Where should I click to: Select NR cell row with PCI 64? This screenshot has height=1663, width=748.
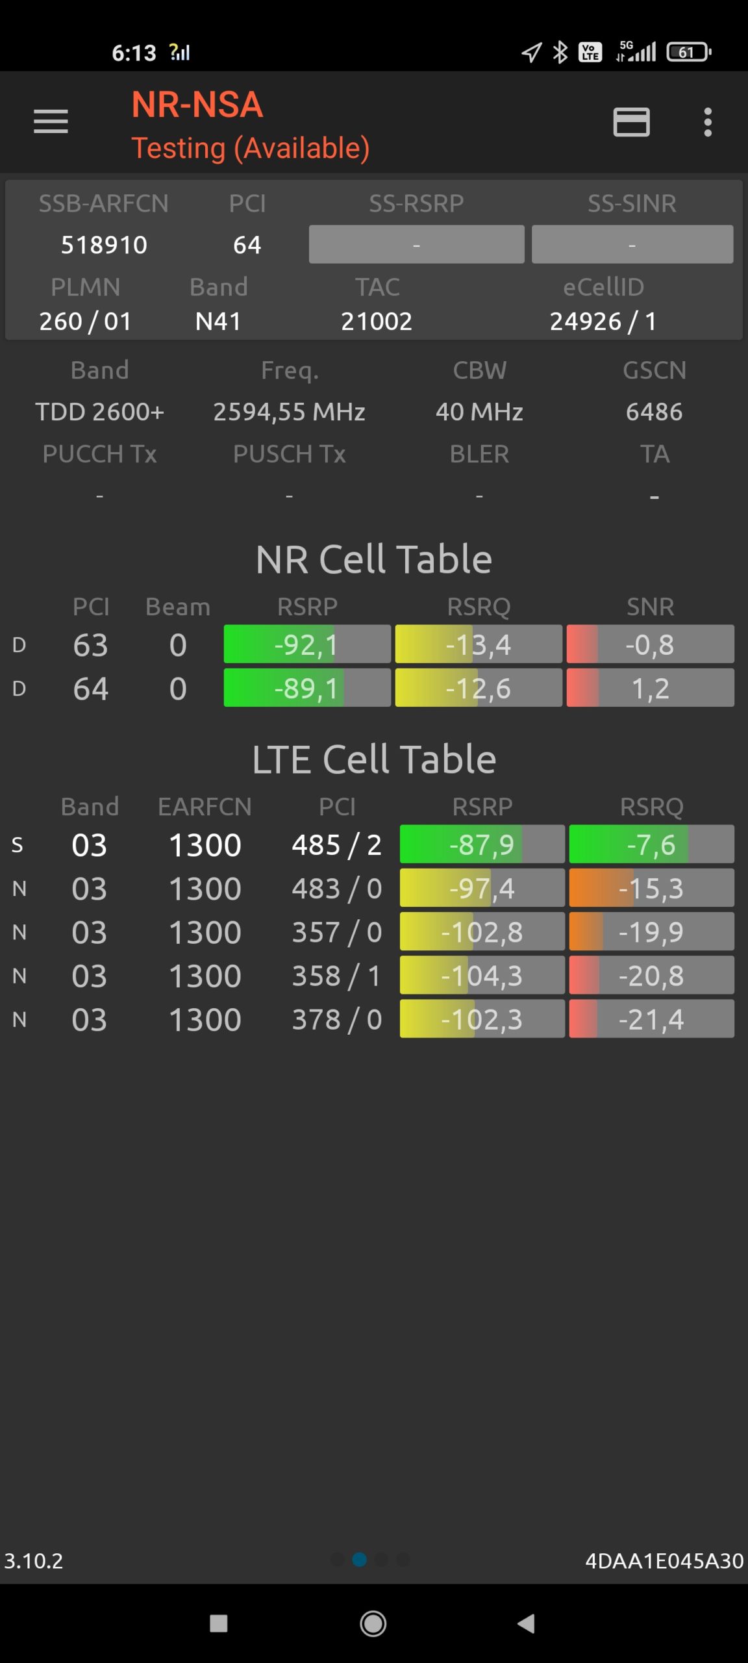91,689
